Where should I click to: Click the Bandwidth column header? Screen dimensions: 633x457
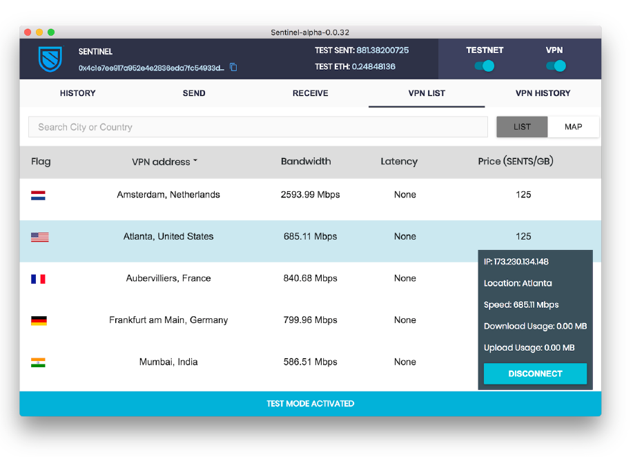click(306, 162)
